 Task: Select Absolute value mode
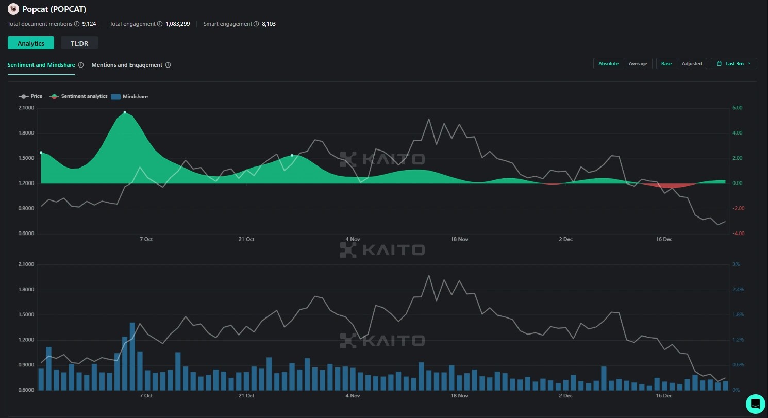tap(609, 64)
